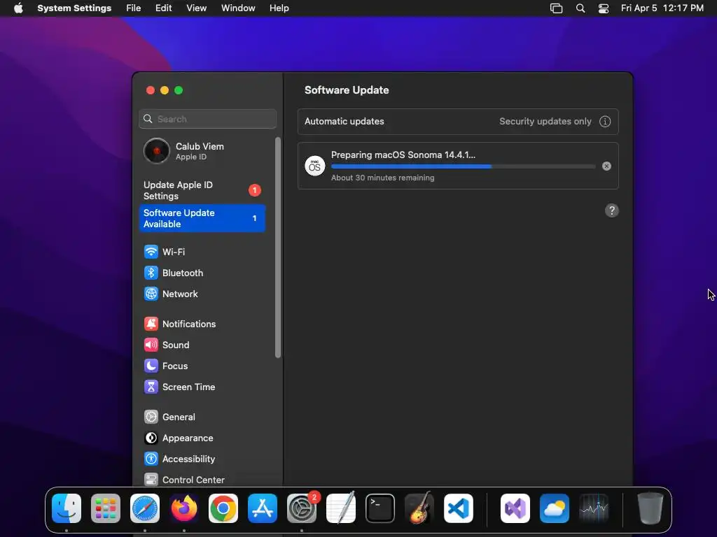Open GarageBand from the Dock
717x537 pixels.
coord(419,508)
